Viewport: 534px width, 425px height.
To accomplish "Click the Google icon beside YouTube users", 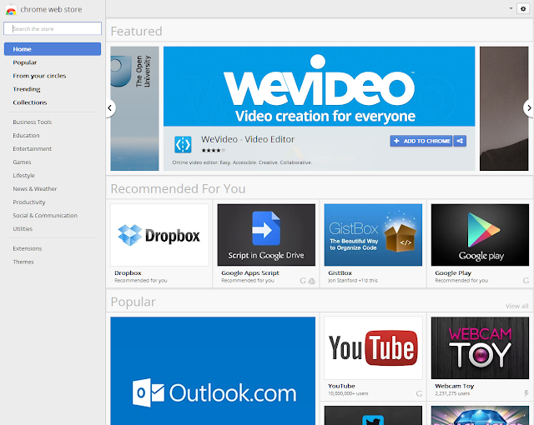I will point(419,393).
